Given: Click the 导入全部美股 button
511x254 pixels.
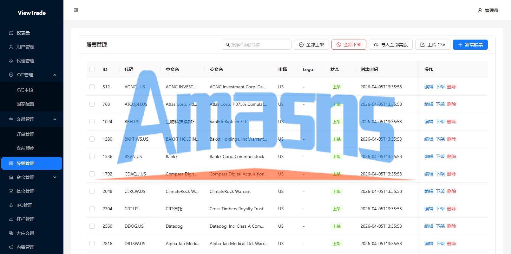Looking at the screenshot, I should 391,45.
